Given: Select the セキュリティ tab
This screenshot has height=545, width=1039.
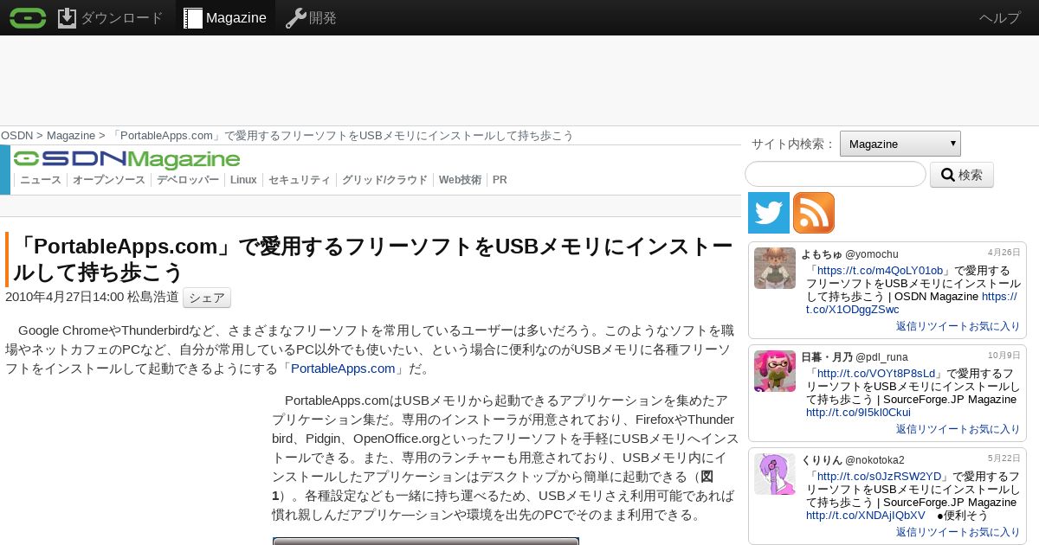Looking at the screenshot, I should click(x=300, y=180).
